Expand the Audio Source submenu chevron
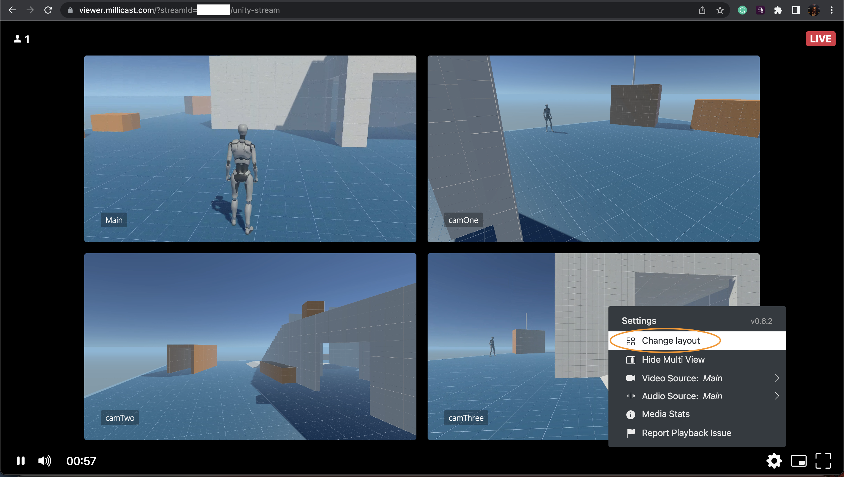 click(776, 396)
